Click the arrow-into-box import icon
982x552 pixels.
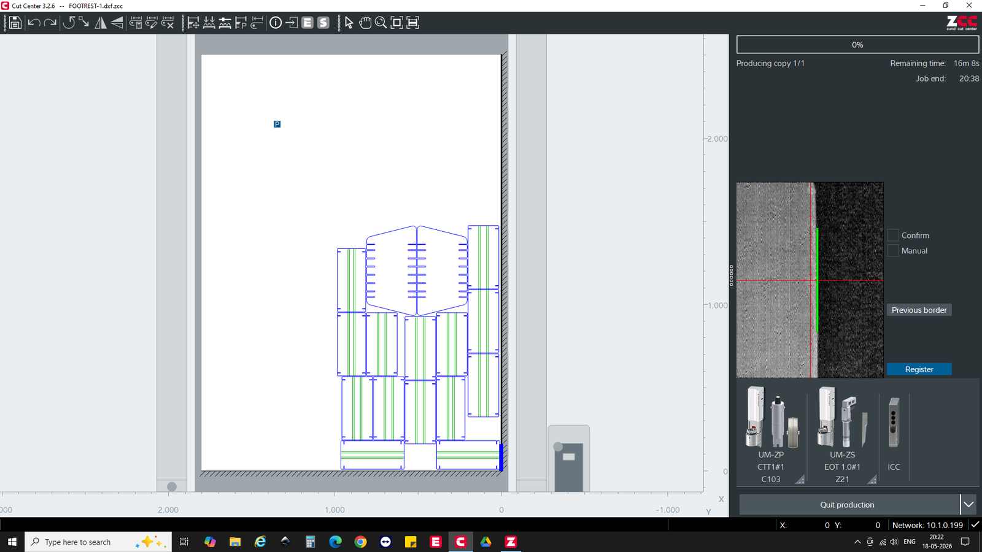(x=292, y=23)
